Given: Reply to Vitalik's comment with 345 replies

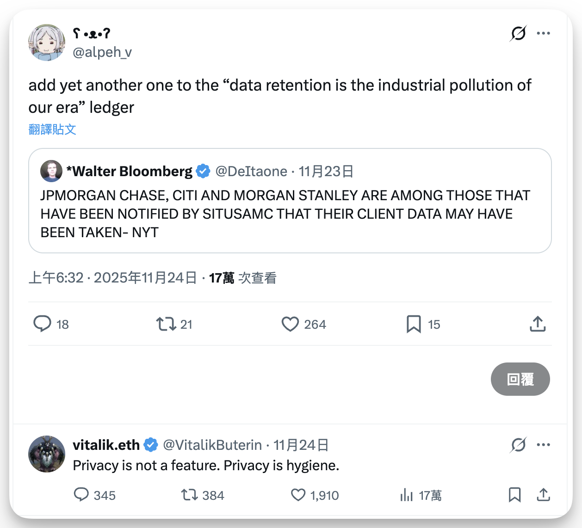Looking at the screenshot, I should pos(81,495).
